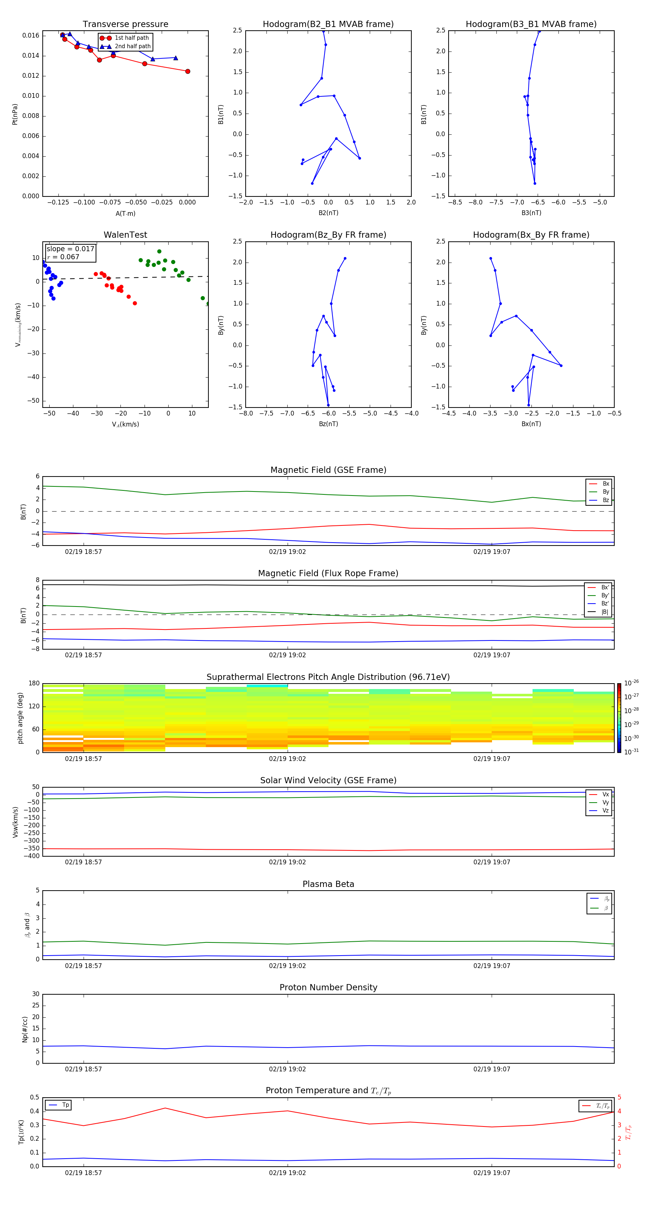This screenshot has width=657, height=1205.
Task: Click 'Magnetic Field (GSE Frame)' title
Action: [x=328, y=470]
